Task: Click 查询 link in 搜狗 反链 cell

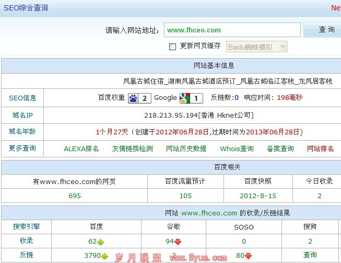Action: point(310,255)
